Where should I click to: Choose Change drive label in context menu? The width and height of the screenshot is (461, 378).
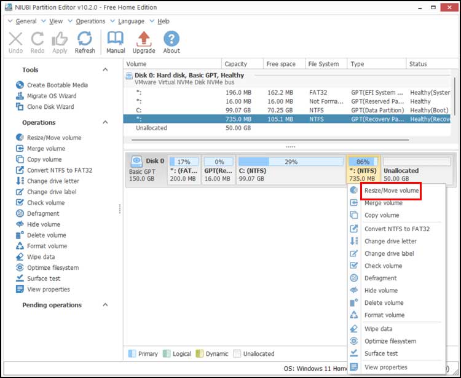click(x=396, y=253)
